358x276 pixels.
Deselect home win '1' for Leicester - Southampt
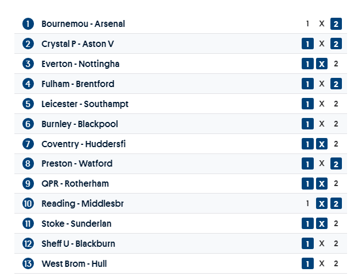point(307,104)
